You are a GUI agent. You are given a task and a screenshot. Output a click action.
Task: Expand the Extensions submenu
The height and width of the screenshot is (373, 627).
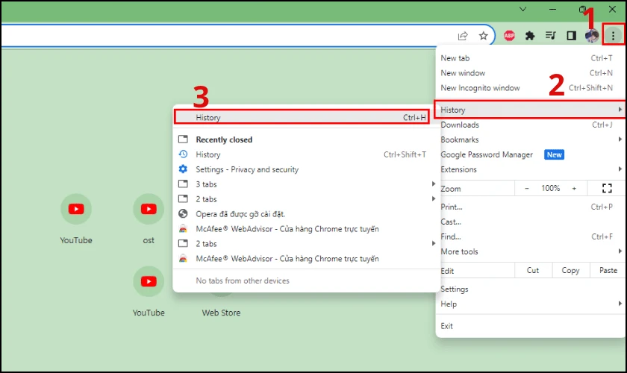pos(530,169)
